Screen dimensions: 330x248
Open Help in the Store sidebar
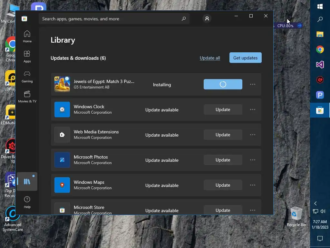coord(27,202)
